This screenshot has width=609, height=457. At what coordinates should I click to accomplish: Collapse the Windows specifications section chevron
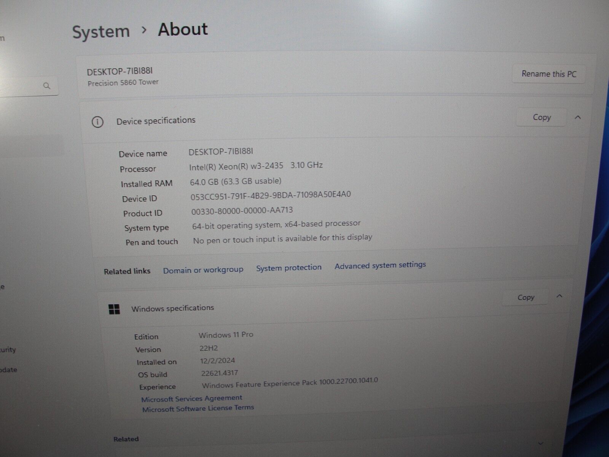point(559,296)
